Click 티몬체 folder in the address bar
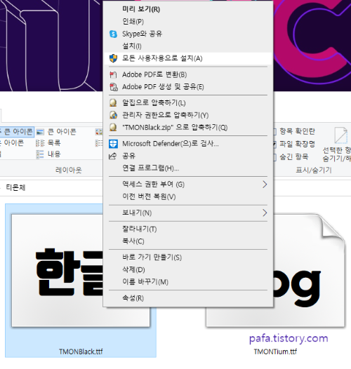 [15, 188]
